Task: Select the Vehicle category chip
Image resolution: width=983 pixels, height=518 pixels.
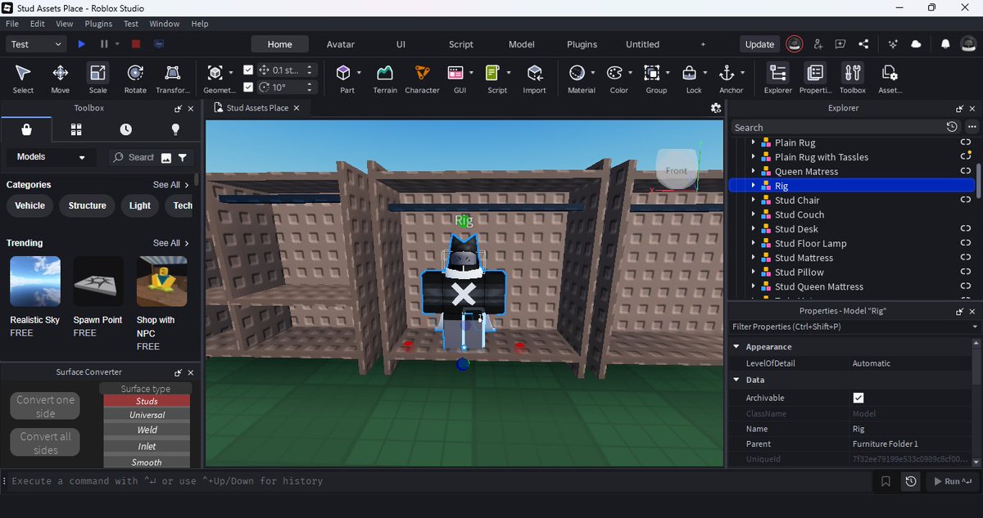Action: (30, 205)
